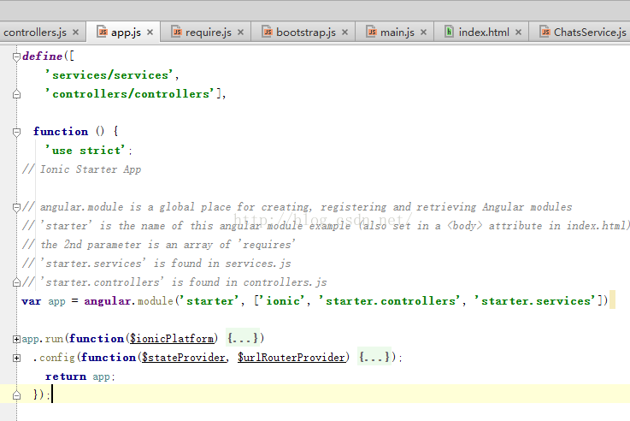Click fold end marker at starter.controllers comment
630x421 pixels.
16,282
